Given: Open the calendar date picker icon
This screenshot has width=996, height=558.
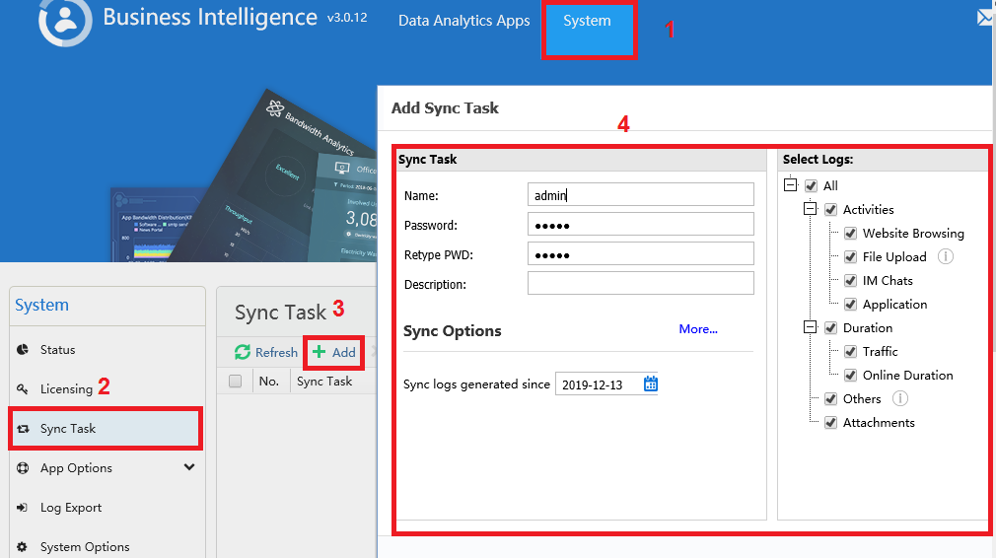Looking at the screenshot, I should [x=651, y=384].
